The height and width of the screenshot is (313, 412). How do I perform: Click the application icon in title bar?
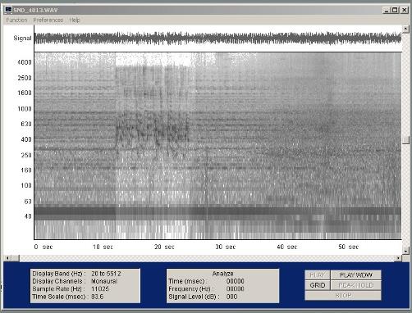coord(8,10)
